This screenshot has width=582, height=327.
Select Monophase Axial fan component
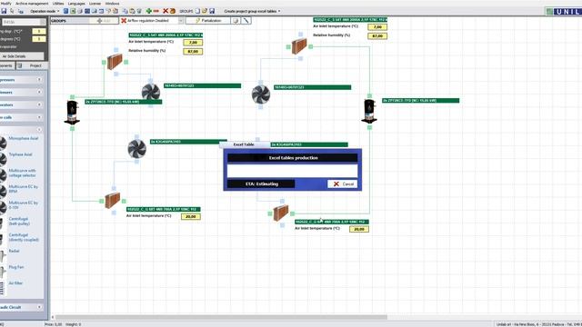pyautogui.click(x=23, y=139)
